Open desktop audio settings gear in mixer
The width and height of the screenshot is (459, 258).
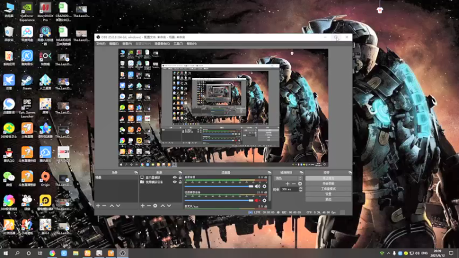click(264, 186)
